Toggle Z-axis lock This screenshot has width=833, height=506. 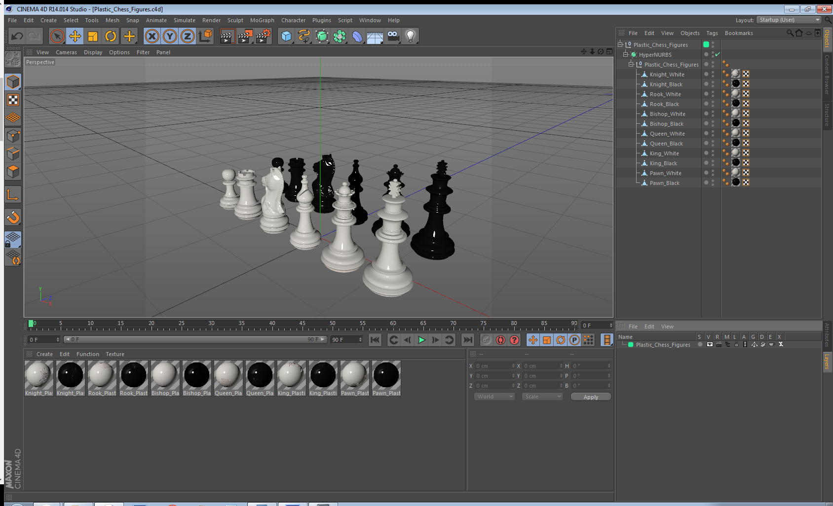(188, 36)
